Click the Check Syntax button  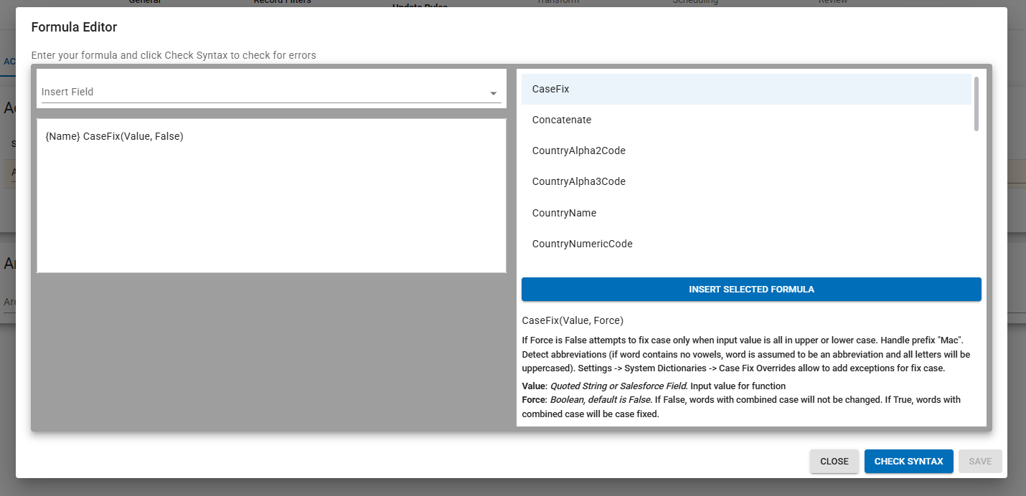(x=908, y=461)
